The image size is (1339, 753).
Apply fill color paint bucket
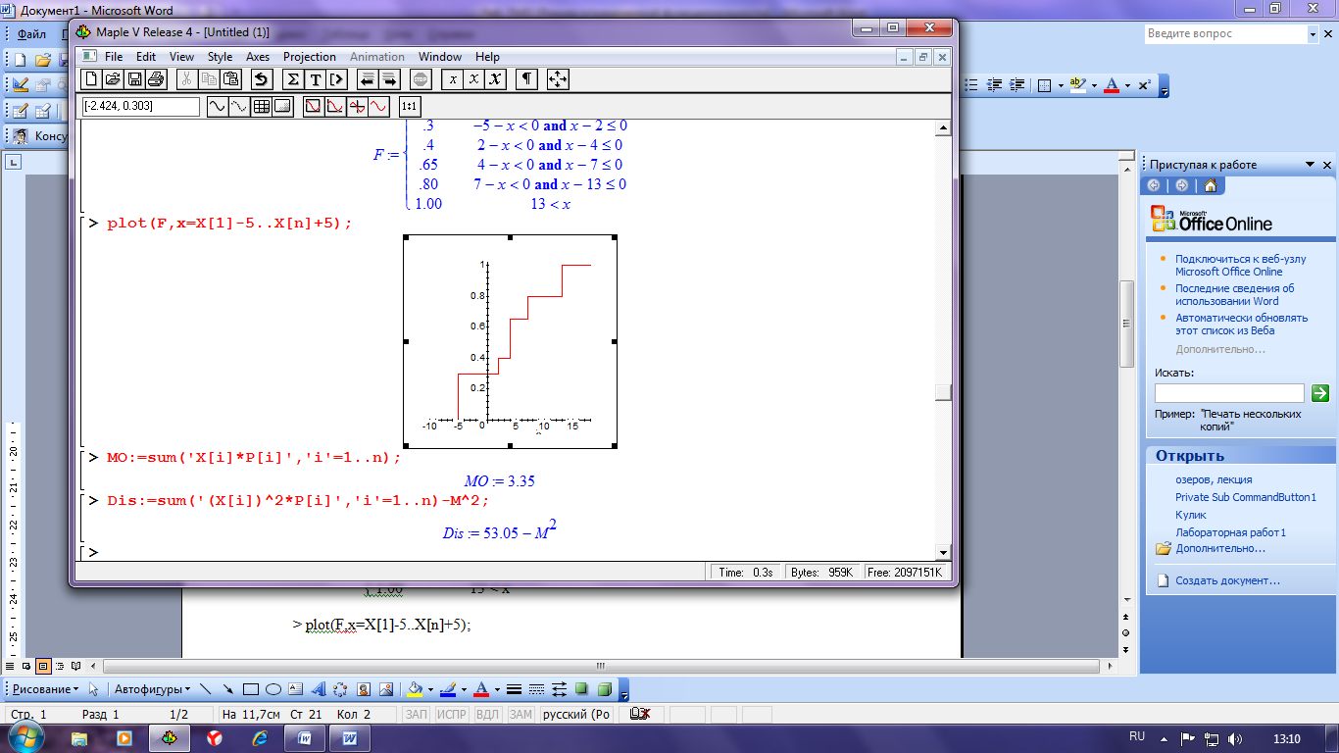(414, 689)
